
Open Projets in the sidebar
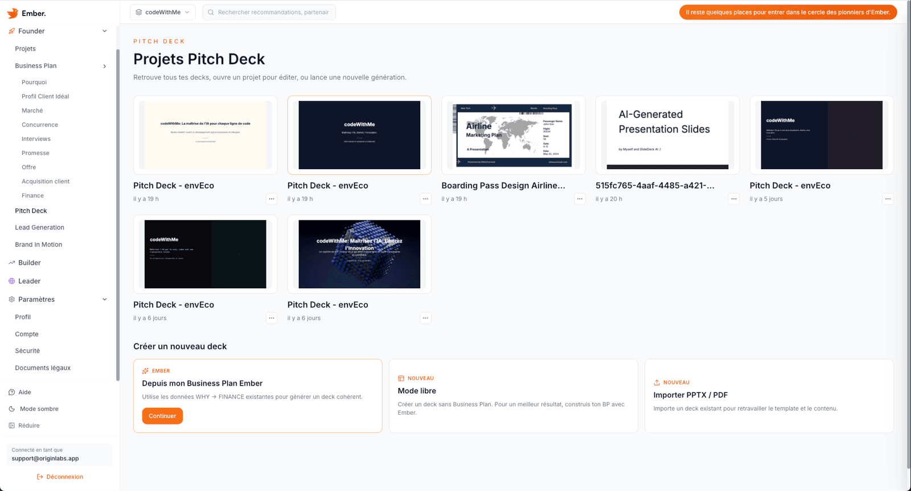tap(25, 48)
